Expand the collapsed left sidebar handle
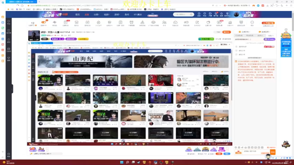 (x=12, y=89)
